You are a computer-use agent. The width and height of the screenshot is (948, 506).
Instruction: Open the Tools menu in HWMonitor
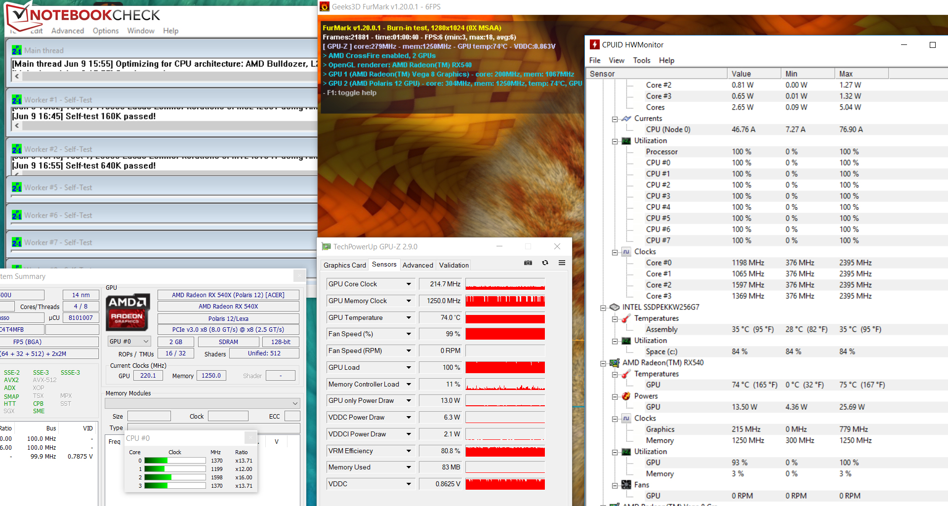(x=642, y=60)
